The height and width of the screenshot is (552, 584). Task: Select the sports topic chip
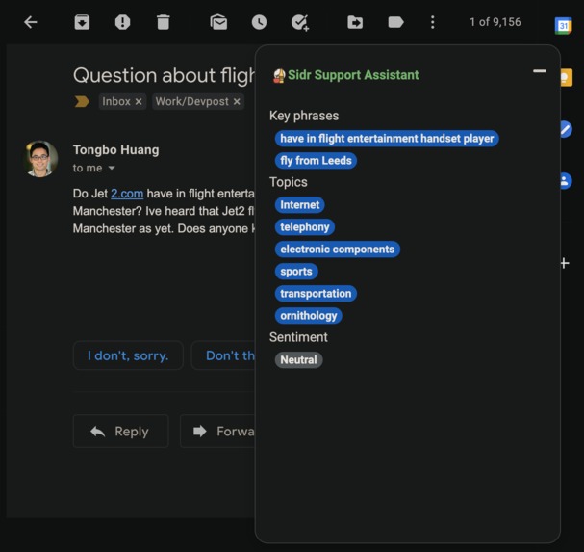click(x=296, y=271)
